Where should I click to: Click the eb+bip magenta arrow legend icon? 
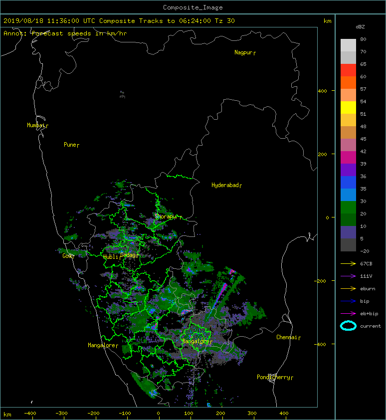(x=348, y=314)
